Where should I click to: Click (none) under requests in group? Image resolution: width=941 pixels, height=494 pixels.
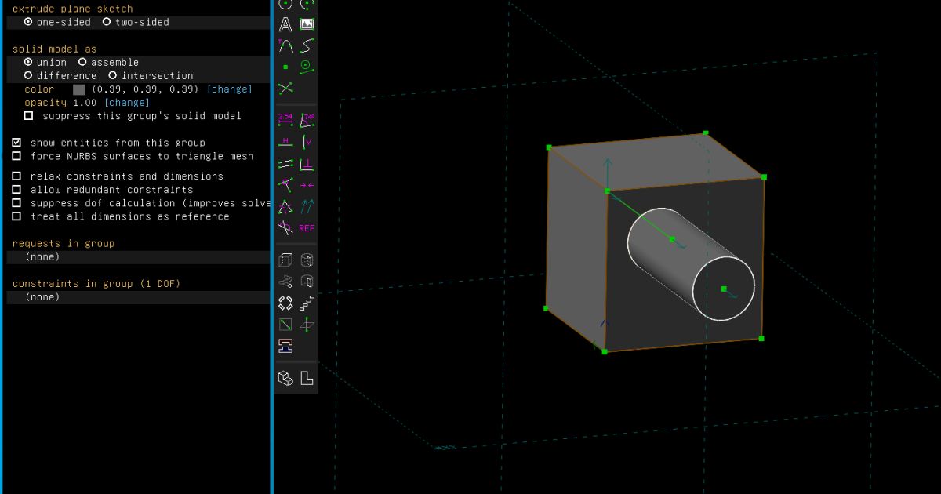pos(42,256)
